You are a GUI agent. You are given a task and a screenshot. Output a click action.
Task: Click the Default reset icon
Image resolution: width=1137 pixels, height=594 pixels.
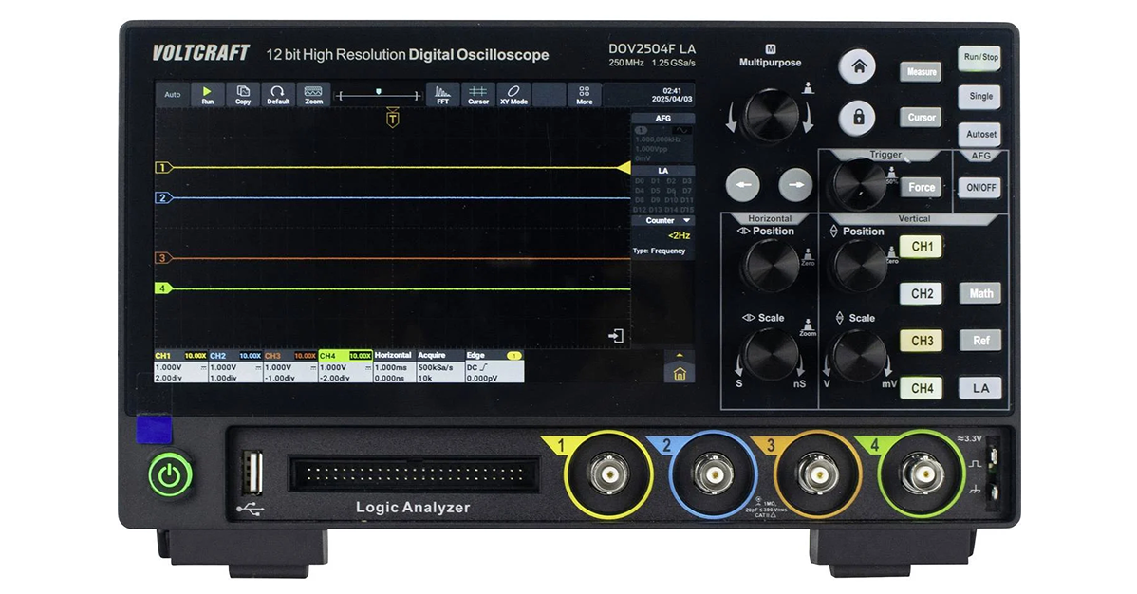pos(278,95)
